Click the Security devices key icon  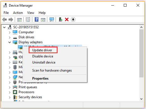[15, 97]
